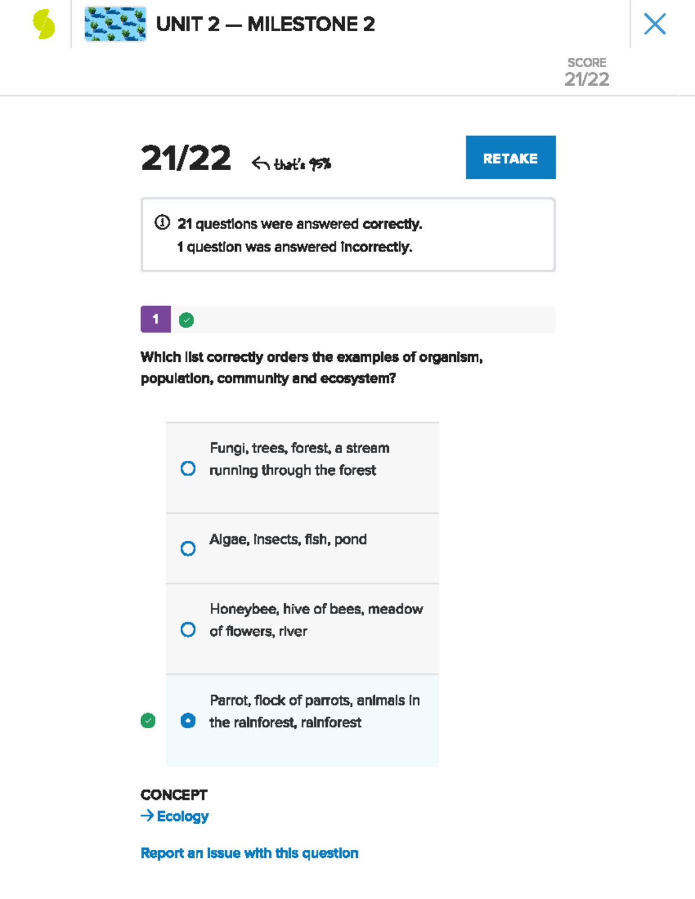Click the question 1 progress bar
This screenshot has height=899, width=695.
[x=348, y=319]
